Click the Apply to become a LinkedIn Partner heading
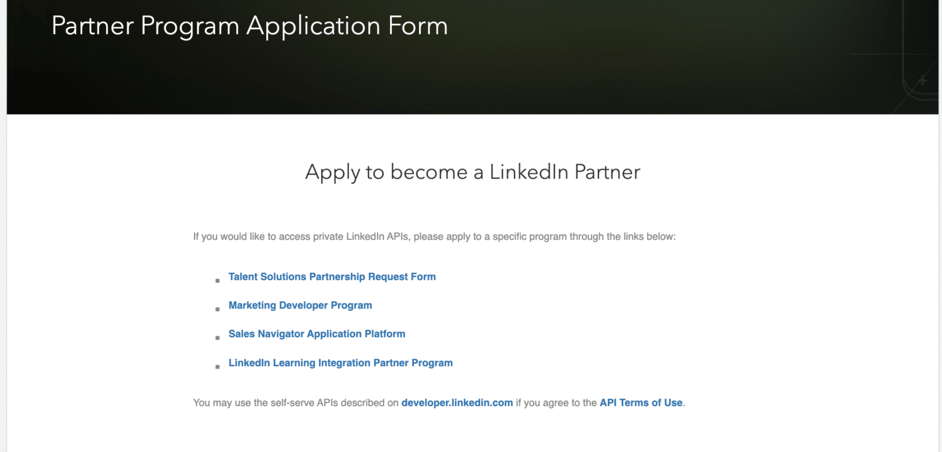 pos(472,172)
